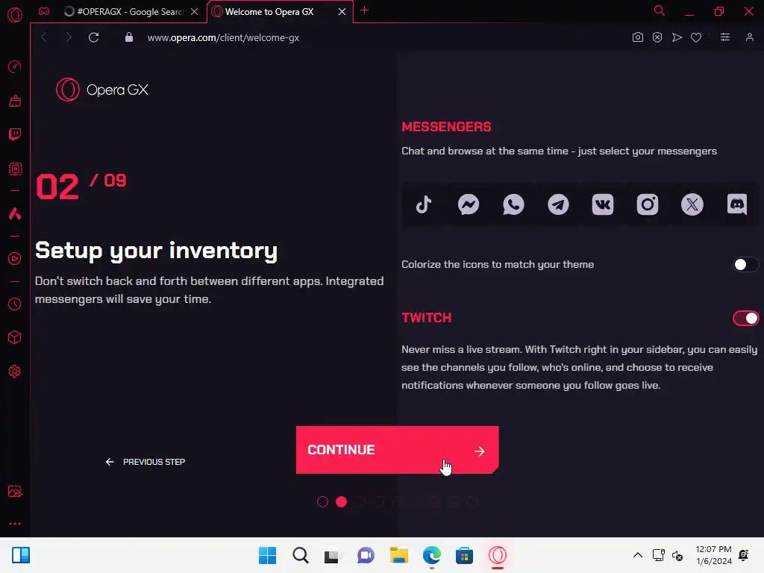Screen dimensions: 764x573
Task: Open History clock icon in sidebar
Action: click(15, 304)
